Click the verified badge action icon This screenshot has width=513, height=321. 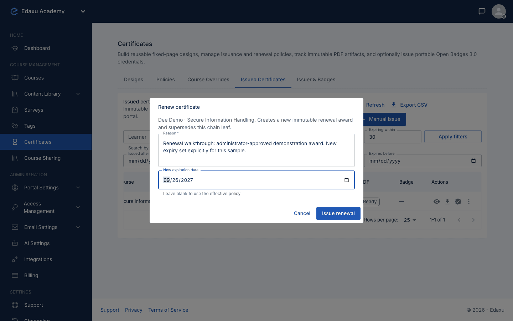pos(458,202)
